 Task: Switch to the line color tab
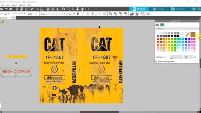(162, 25)
